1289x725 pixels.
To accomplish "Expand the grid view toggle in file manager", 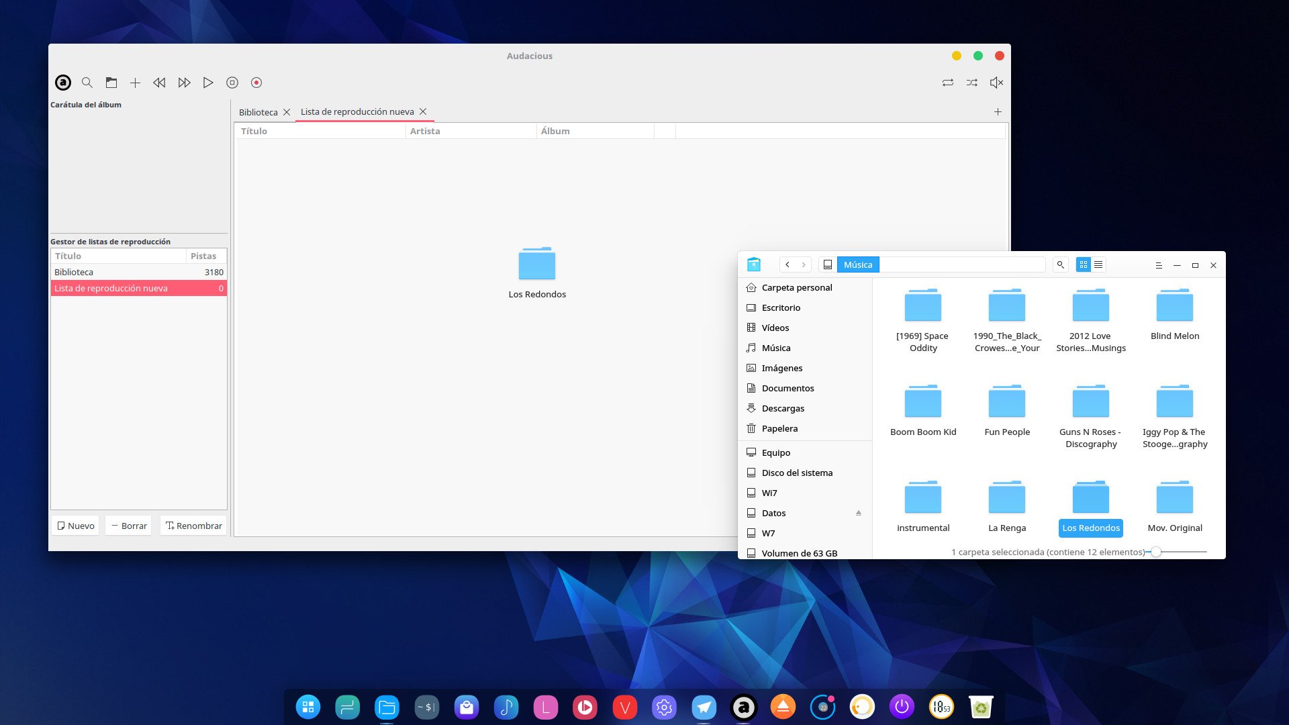I will point(1083,264).
